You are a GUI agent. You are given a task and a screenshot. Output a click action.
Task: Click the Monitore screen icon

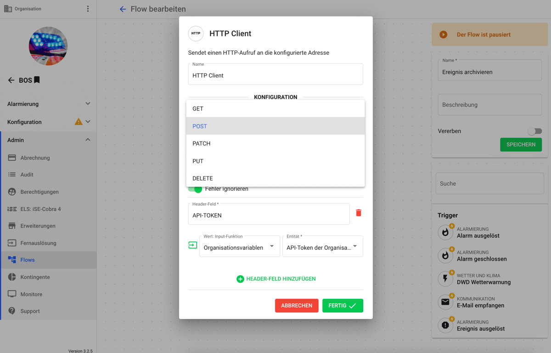pyautogui.click(x=12, y=294)
